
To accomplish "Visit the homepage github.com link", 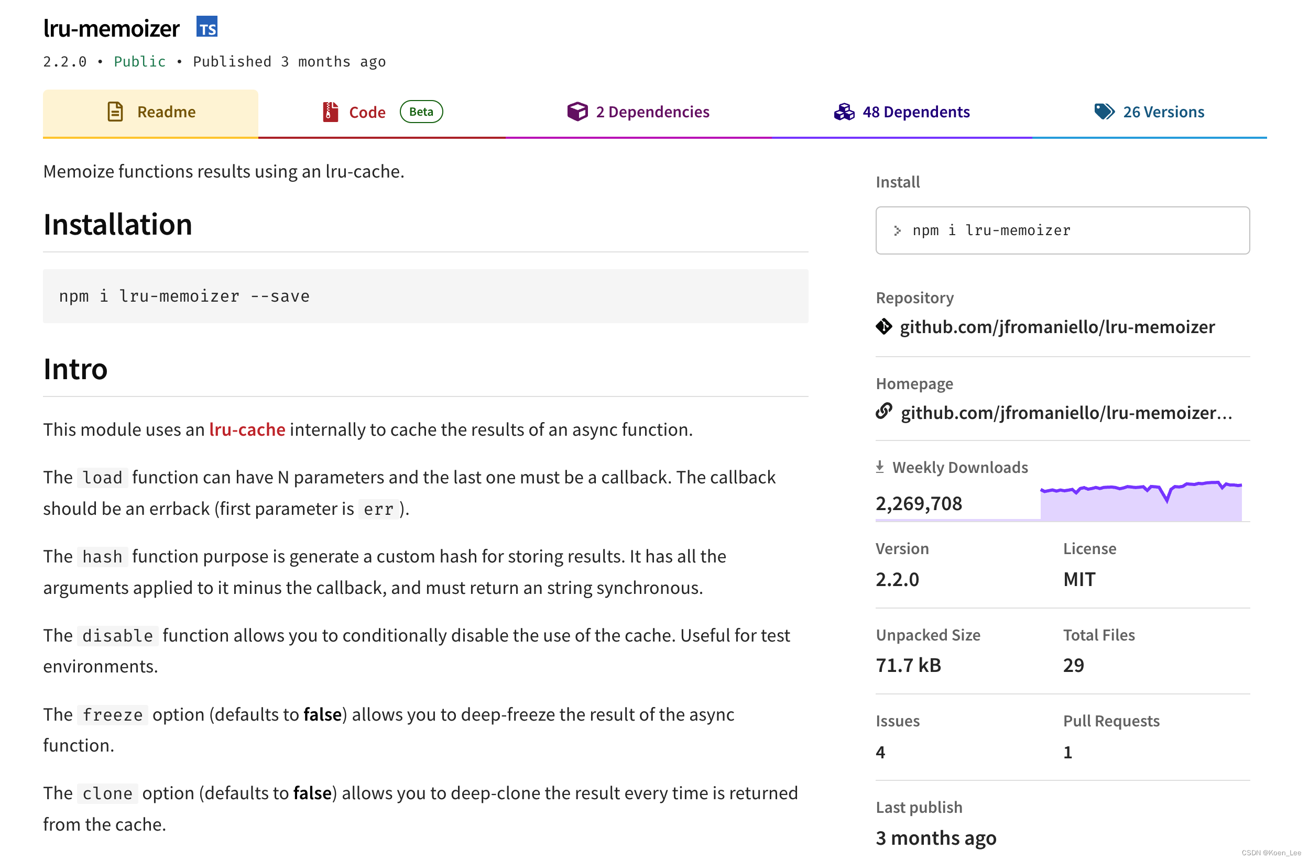I will coord(1065,412).
